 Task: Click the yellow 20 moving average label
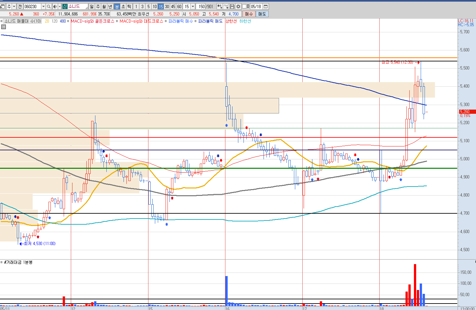tap(47, 21)
